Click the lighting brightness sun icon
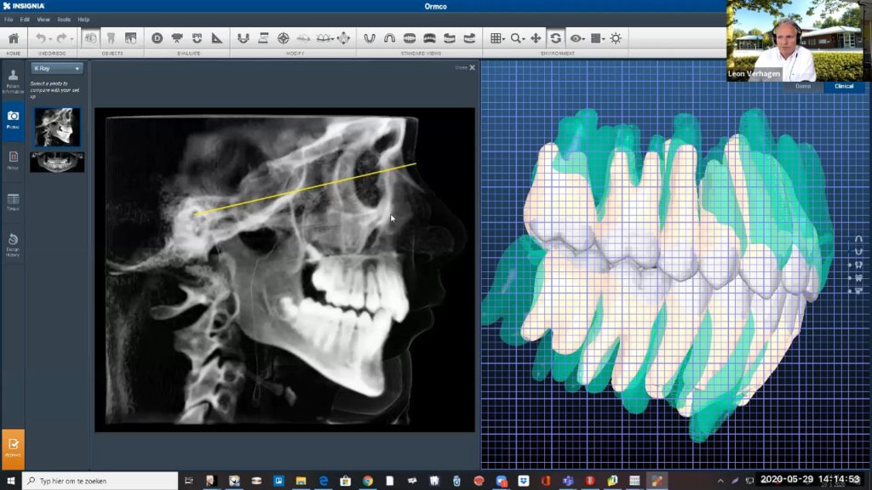This screenshot has width=872, height=490. (615, 38)
